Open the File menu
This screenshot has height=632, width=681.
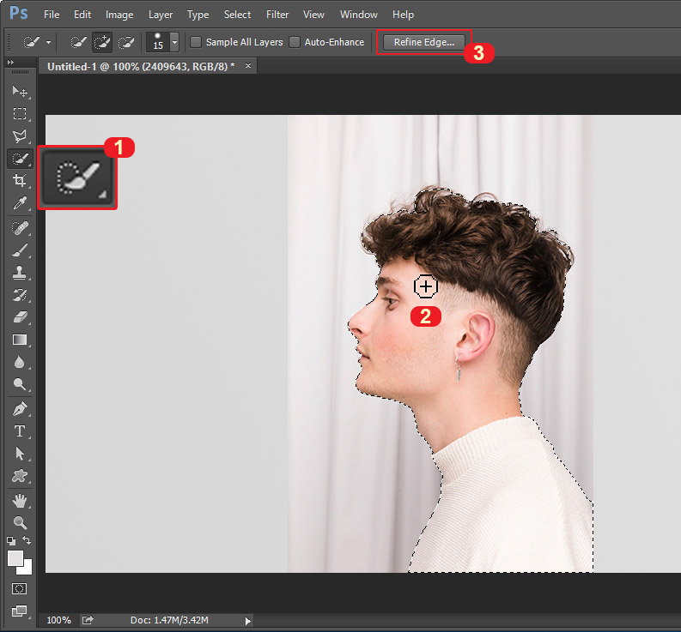click(52, 15)
